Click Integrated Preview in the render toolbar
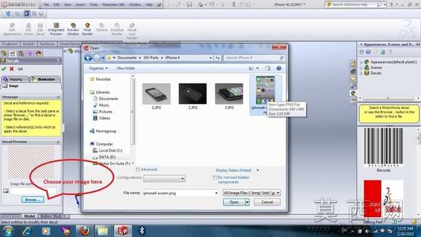This screenshot has width=421, height=237. pos(56,29)
